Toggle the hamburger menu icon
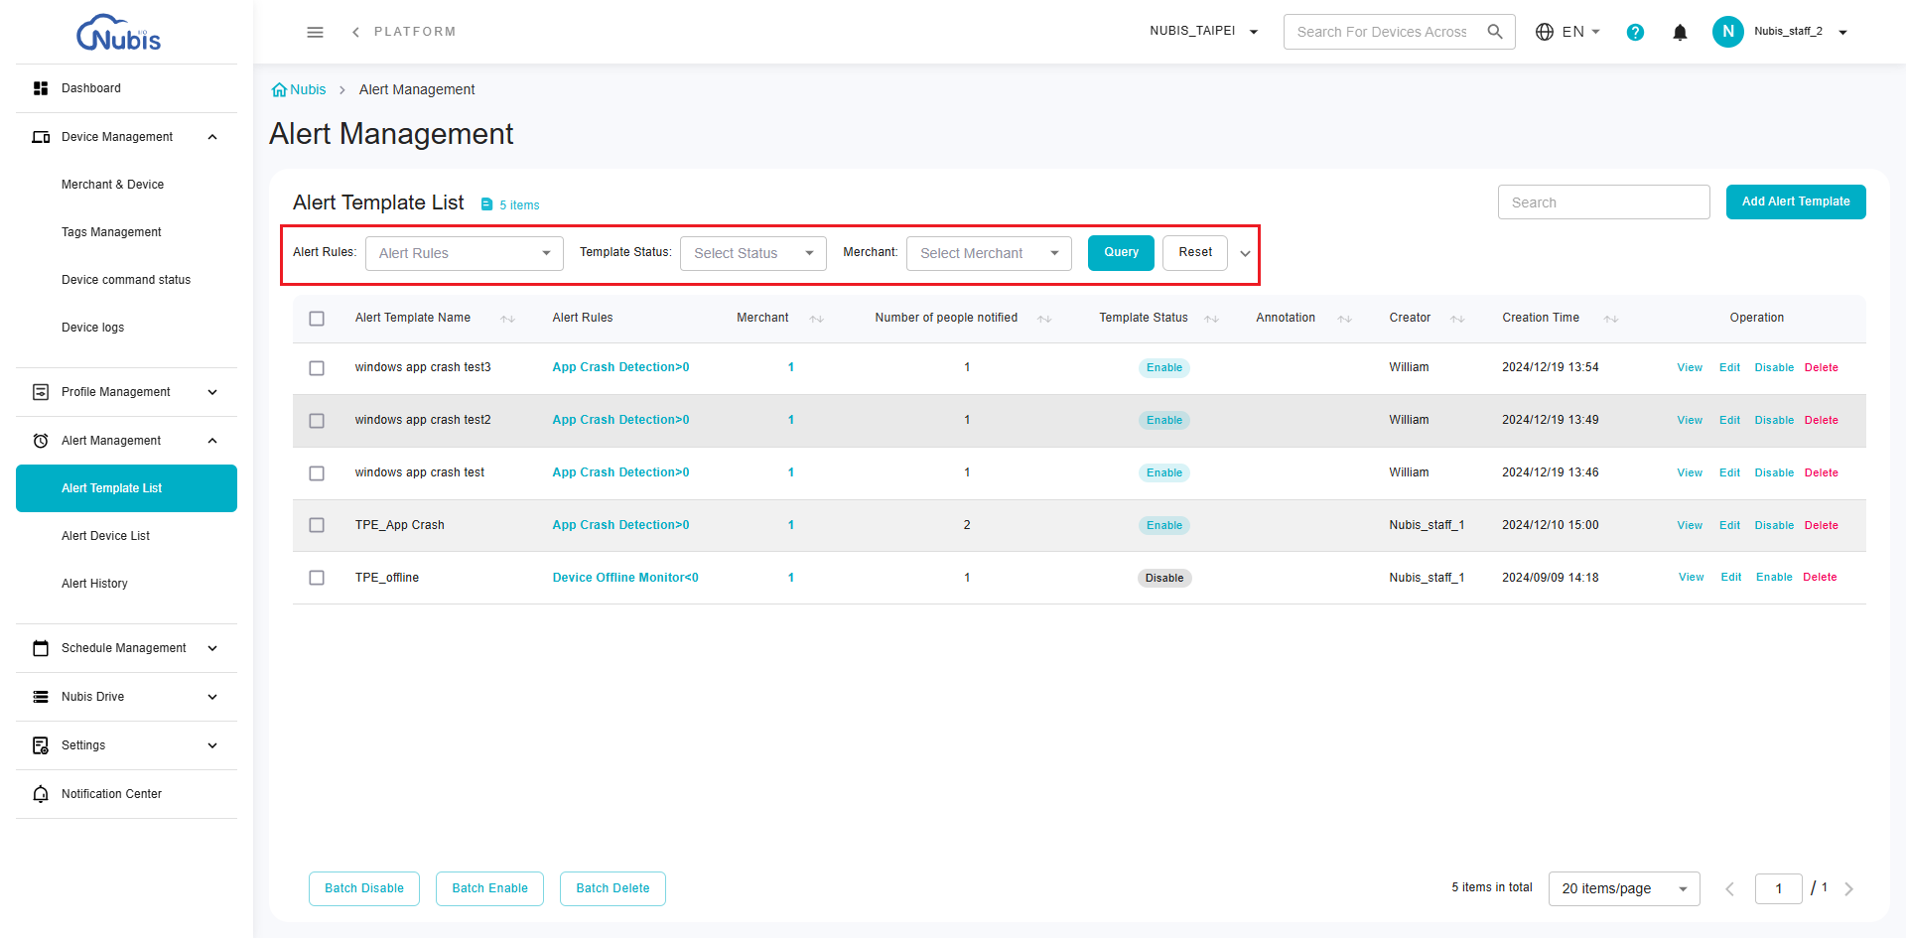This screenshot has height=938, width=1906. 315,32
